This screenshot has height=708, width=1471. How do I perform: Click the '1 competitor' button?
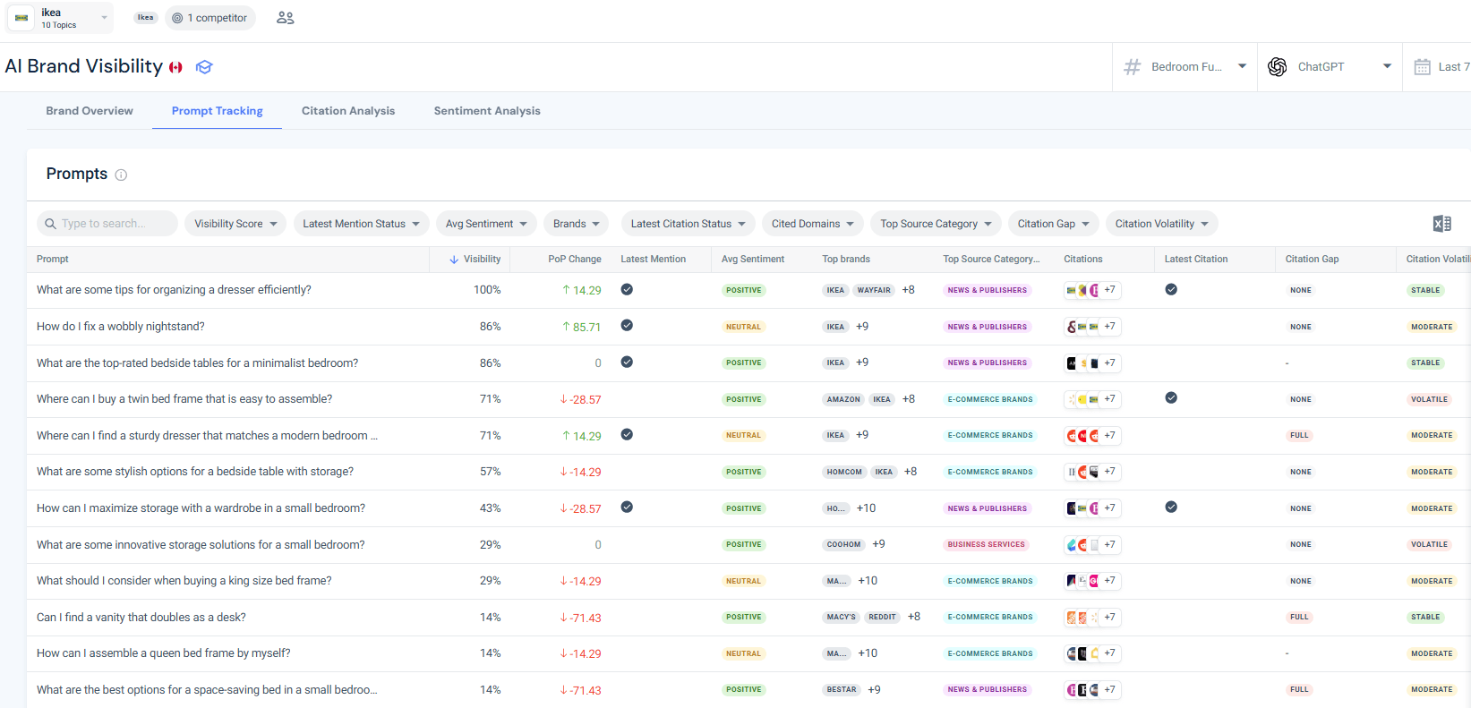point(210,18)
